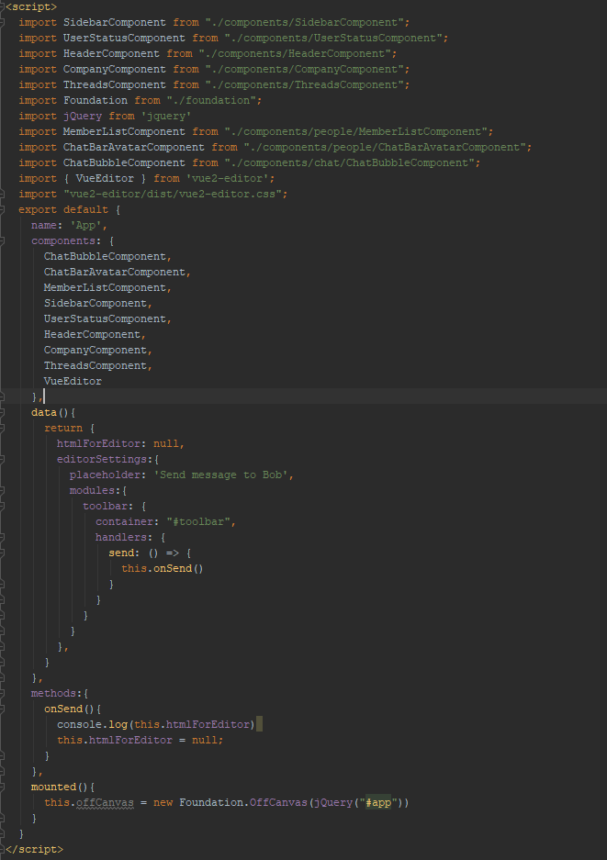This screenshot has height=860, width=607.
Task: Fold the 'mounted(){' hook in gutter
Action: (x=2, y=787)
